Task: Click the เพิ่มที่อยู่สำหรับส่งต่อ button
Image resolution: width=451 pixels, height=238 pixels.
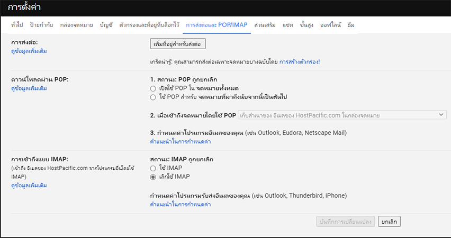Action: click(x=178, y=44)
